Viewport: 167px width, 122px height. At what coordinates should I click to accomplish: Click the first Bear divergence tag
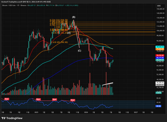pos(7,99)
